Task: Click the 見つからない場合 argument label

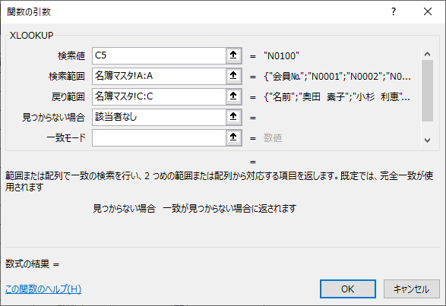Action: [54, 118]
